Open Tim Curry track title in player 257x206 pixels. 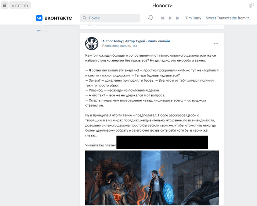[218, 18]
